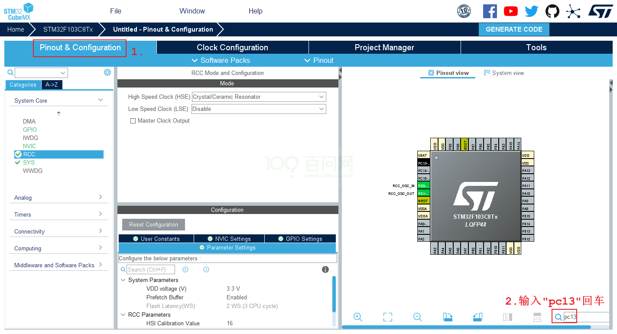Click the 10-year anniversary badge icon

point(464,11)
